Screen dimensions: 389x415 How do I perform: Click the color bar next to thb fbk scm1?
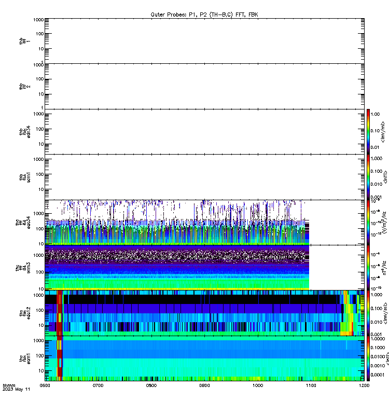coord(368,177)
